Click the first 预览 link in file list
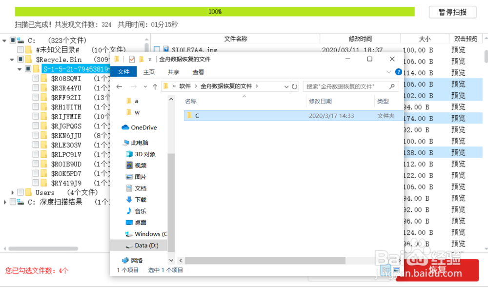This screenshot has height=290, width=488. coord(458,50)
